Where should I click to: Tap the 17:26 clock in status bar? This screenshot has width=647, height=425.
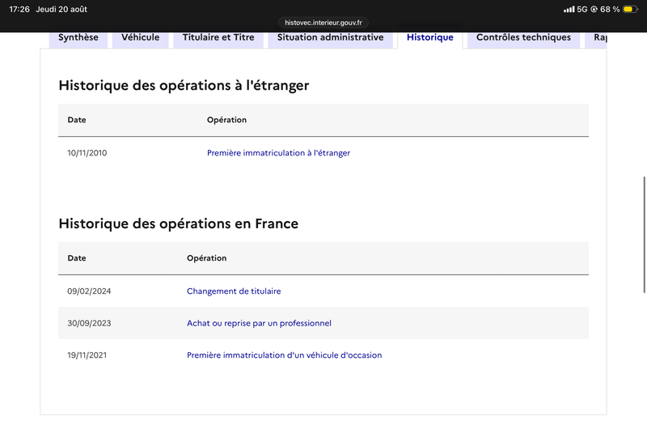click(x=19, y=9)
